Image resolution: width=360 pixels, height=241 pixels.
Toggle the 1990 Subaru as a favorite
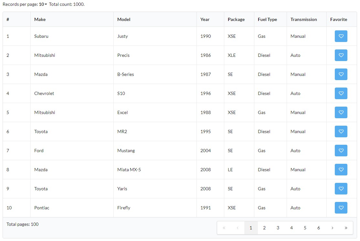click(341, 36)
